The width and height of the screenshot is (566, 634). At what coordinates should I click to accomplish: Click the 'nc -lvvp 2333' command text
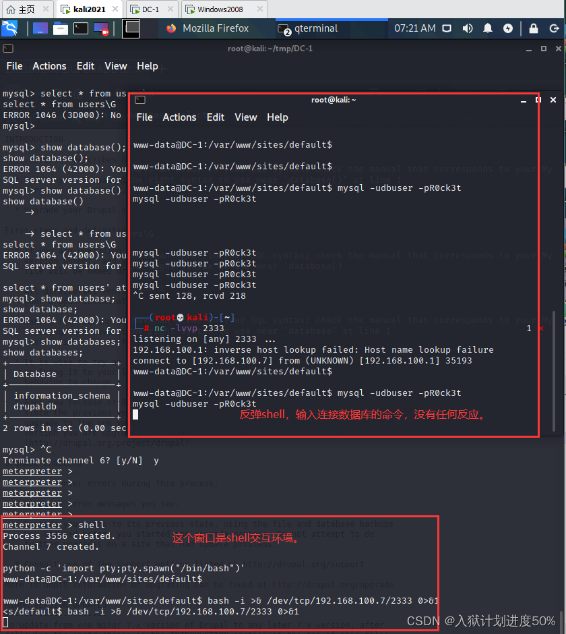(x=189, y=328)
